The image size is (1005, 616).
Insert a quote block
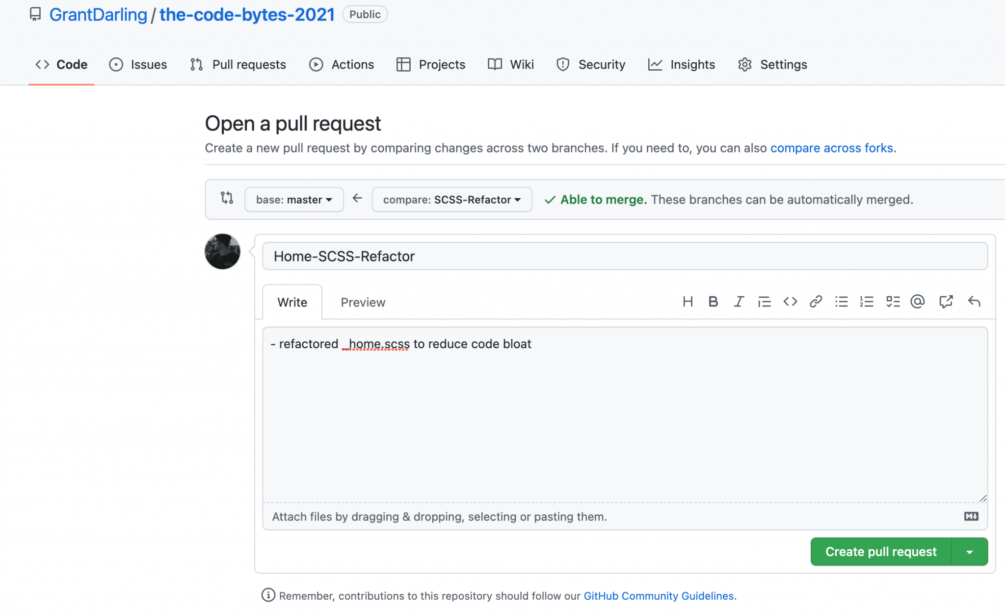tap(765, 302)
